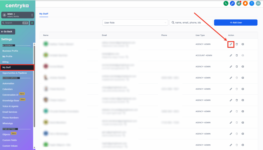The width and height of the screenshot is (263, 150).
Task: Select the My Staff tab
Action: [x=44, y=14]
